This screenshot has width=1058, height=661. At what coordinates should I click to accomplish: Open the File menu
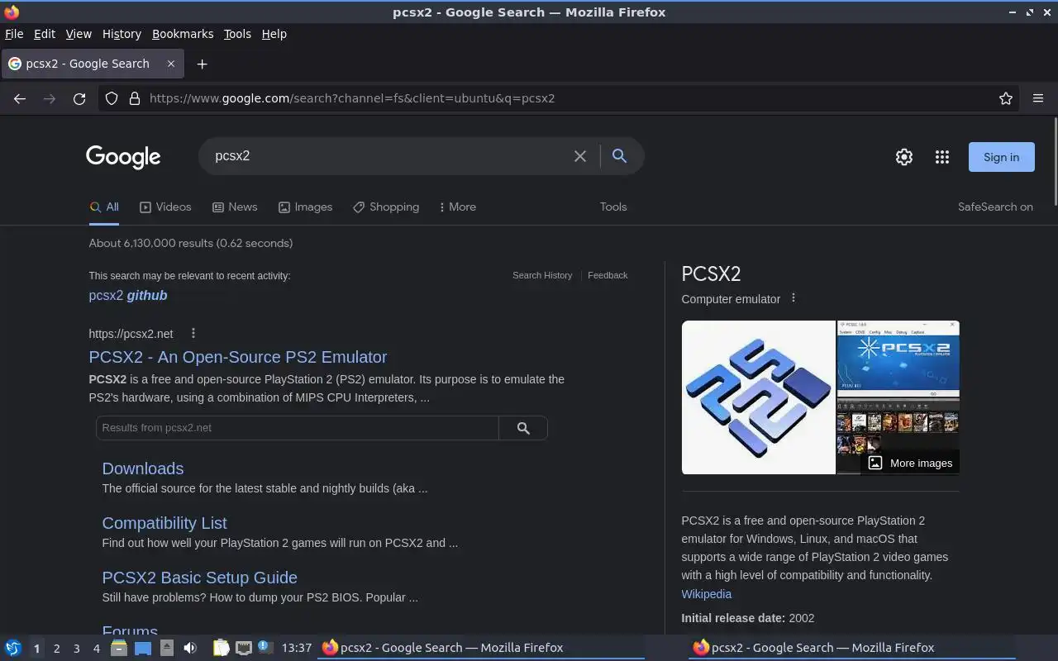pyautogui.click(x=14, y=34)
